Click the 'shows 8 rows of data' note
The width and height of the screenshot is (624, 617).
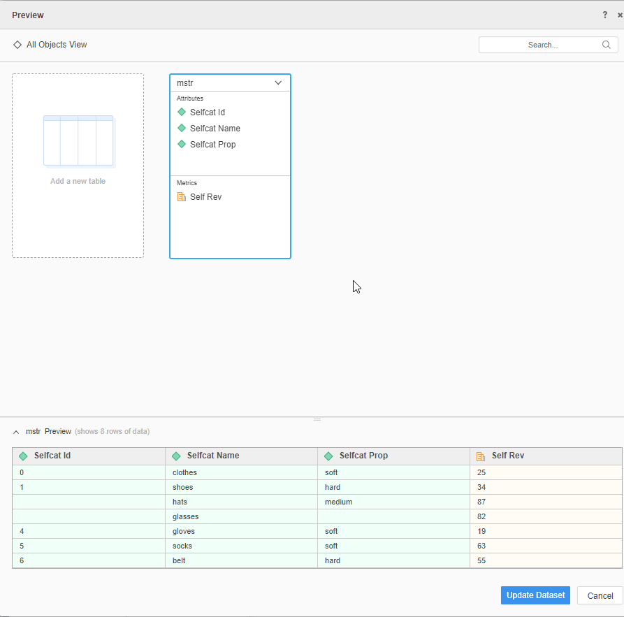pos(113,432)
